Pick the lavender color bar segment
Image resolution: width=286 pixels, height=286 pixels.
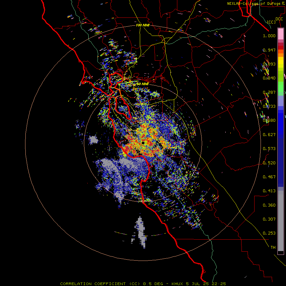281,101
